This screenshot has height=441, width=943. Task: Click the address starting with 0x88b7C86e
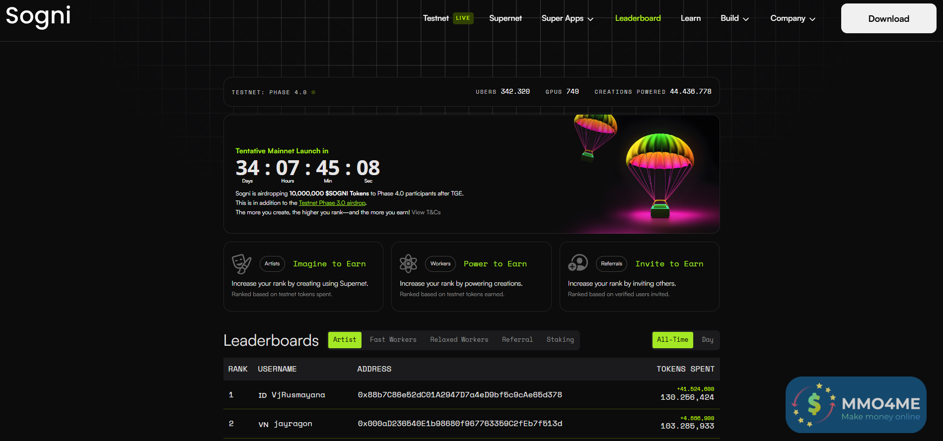point(460,395)
